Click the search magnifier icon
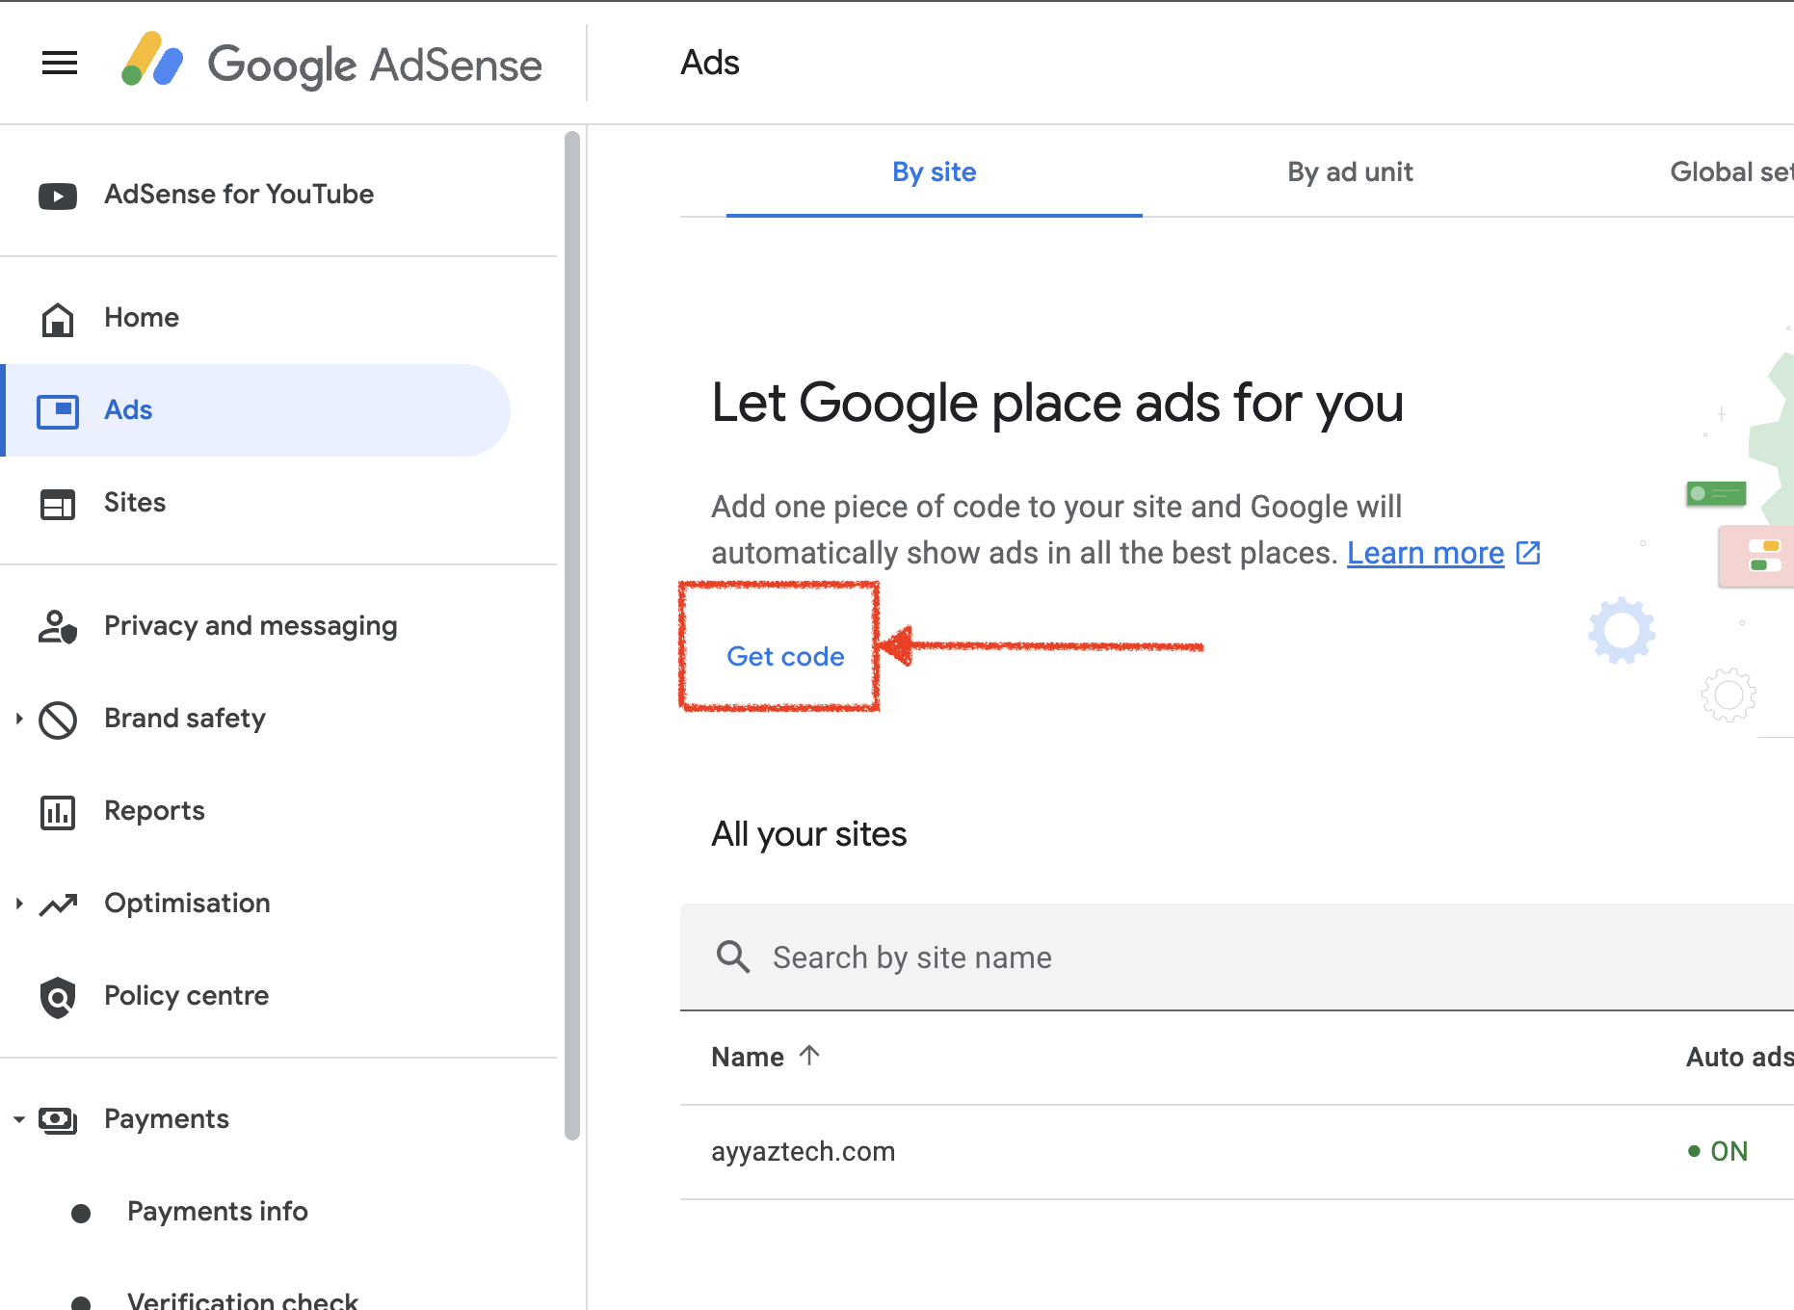The width and height of the screenshot is (1794, 1310). coord(733,957)
